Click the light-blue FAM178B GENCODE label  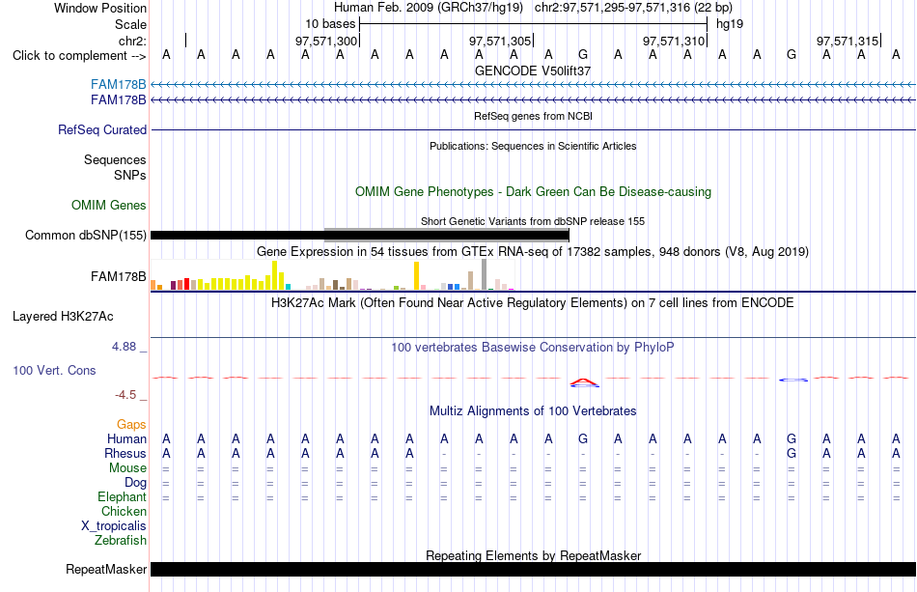(118, 85)
